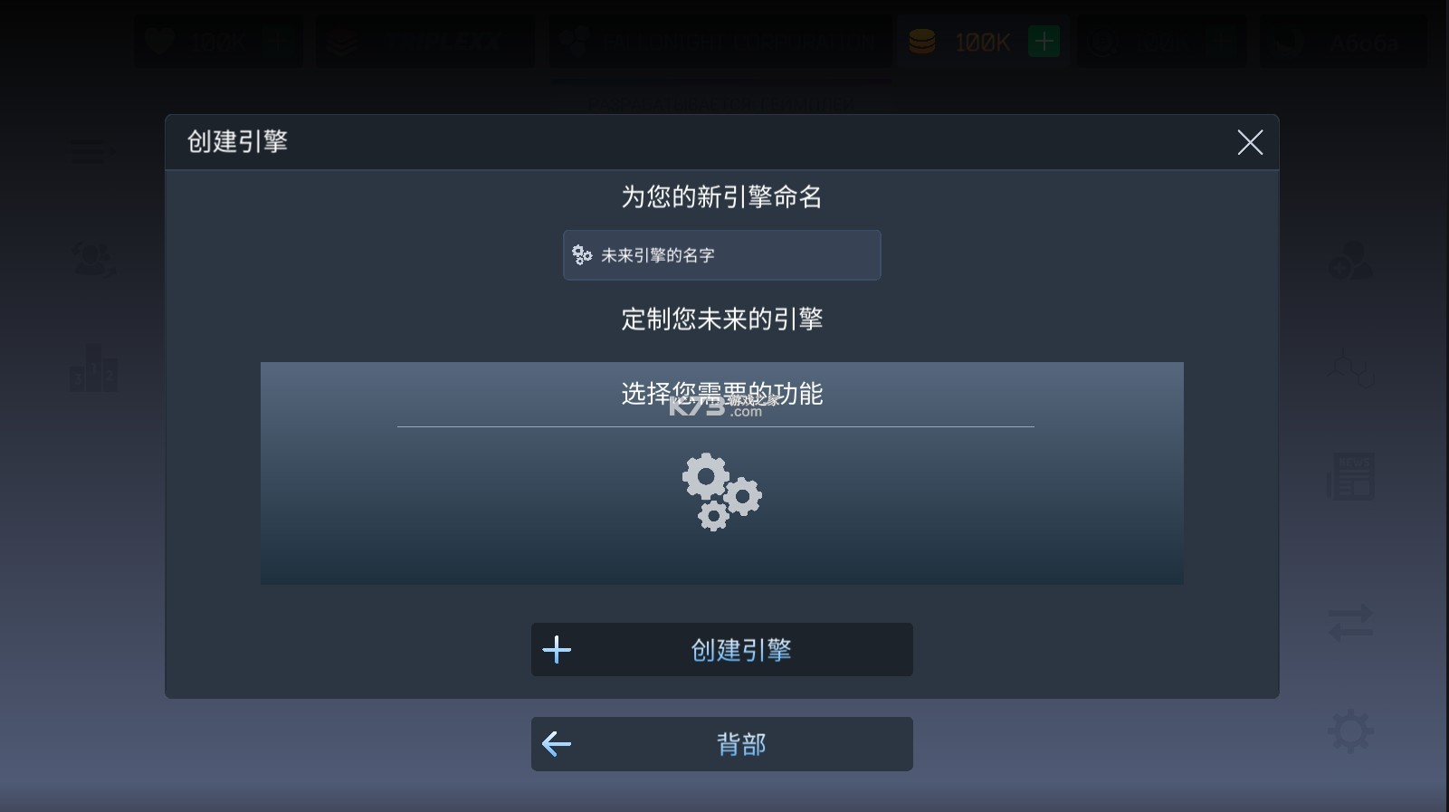Open the large gears feature selector
Viewport: 1449px width, 812px height.
(x=721, y=492)
